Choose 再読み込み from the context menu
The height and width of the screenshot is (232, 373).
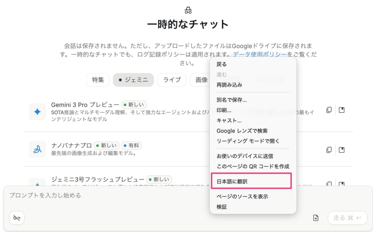[229, 84]
